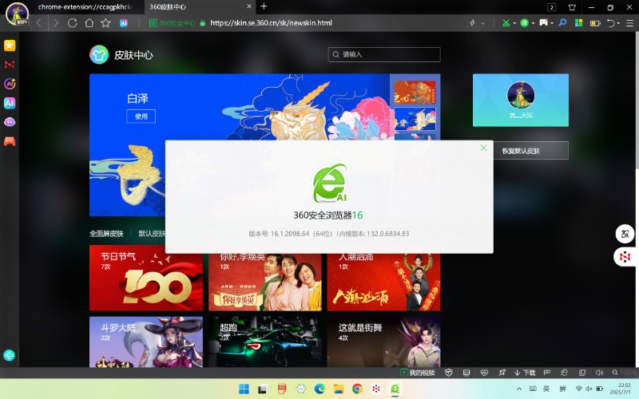
Task: Click the back navigation arrow
Action: click(39, 23)
